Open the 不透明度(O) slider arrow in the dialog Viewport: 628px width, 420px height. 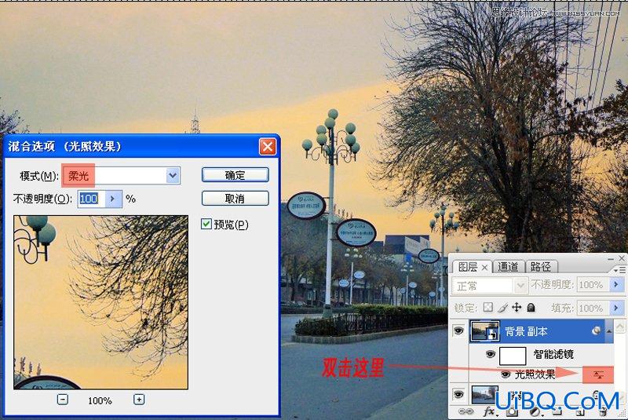coord(112,199)
